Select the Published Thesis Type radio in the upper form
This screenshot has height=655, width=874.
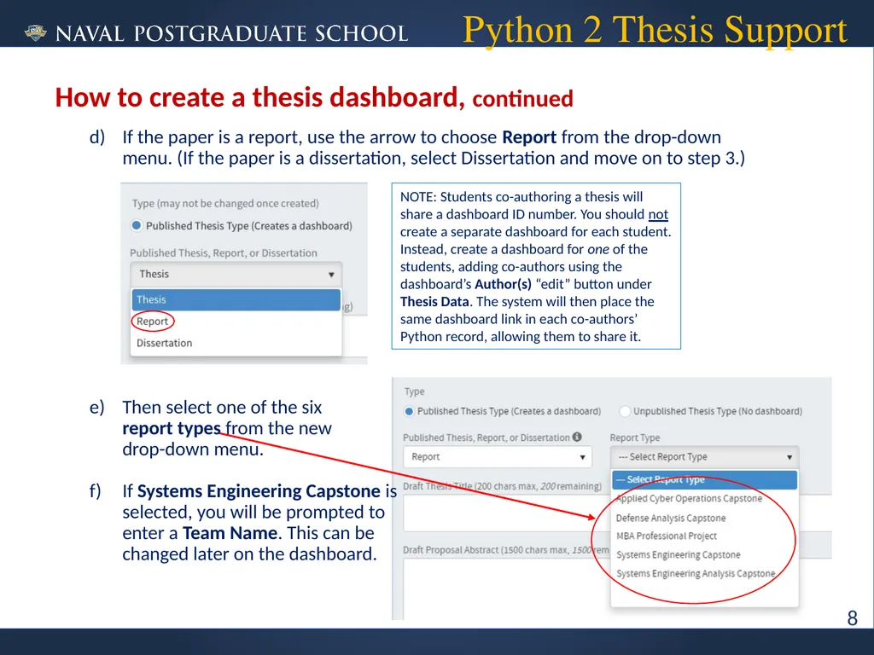136,225
